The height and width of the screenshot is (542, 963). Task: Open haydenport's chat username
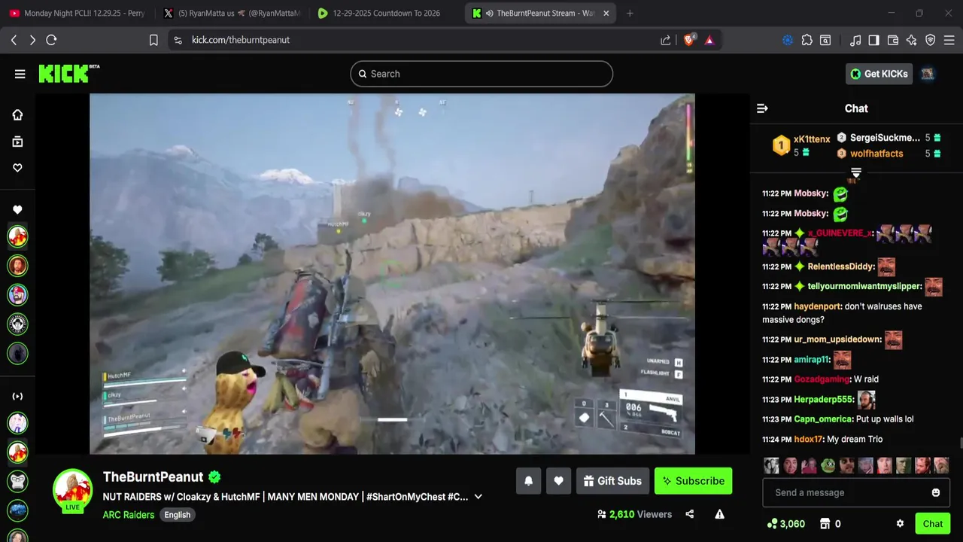[817, 306]
